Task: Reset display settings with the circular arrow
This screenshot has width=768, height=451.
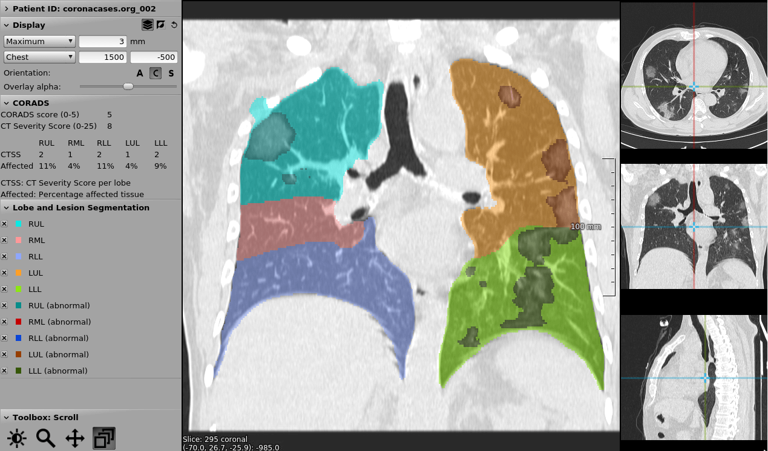Action: coord(174,25)
